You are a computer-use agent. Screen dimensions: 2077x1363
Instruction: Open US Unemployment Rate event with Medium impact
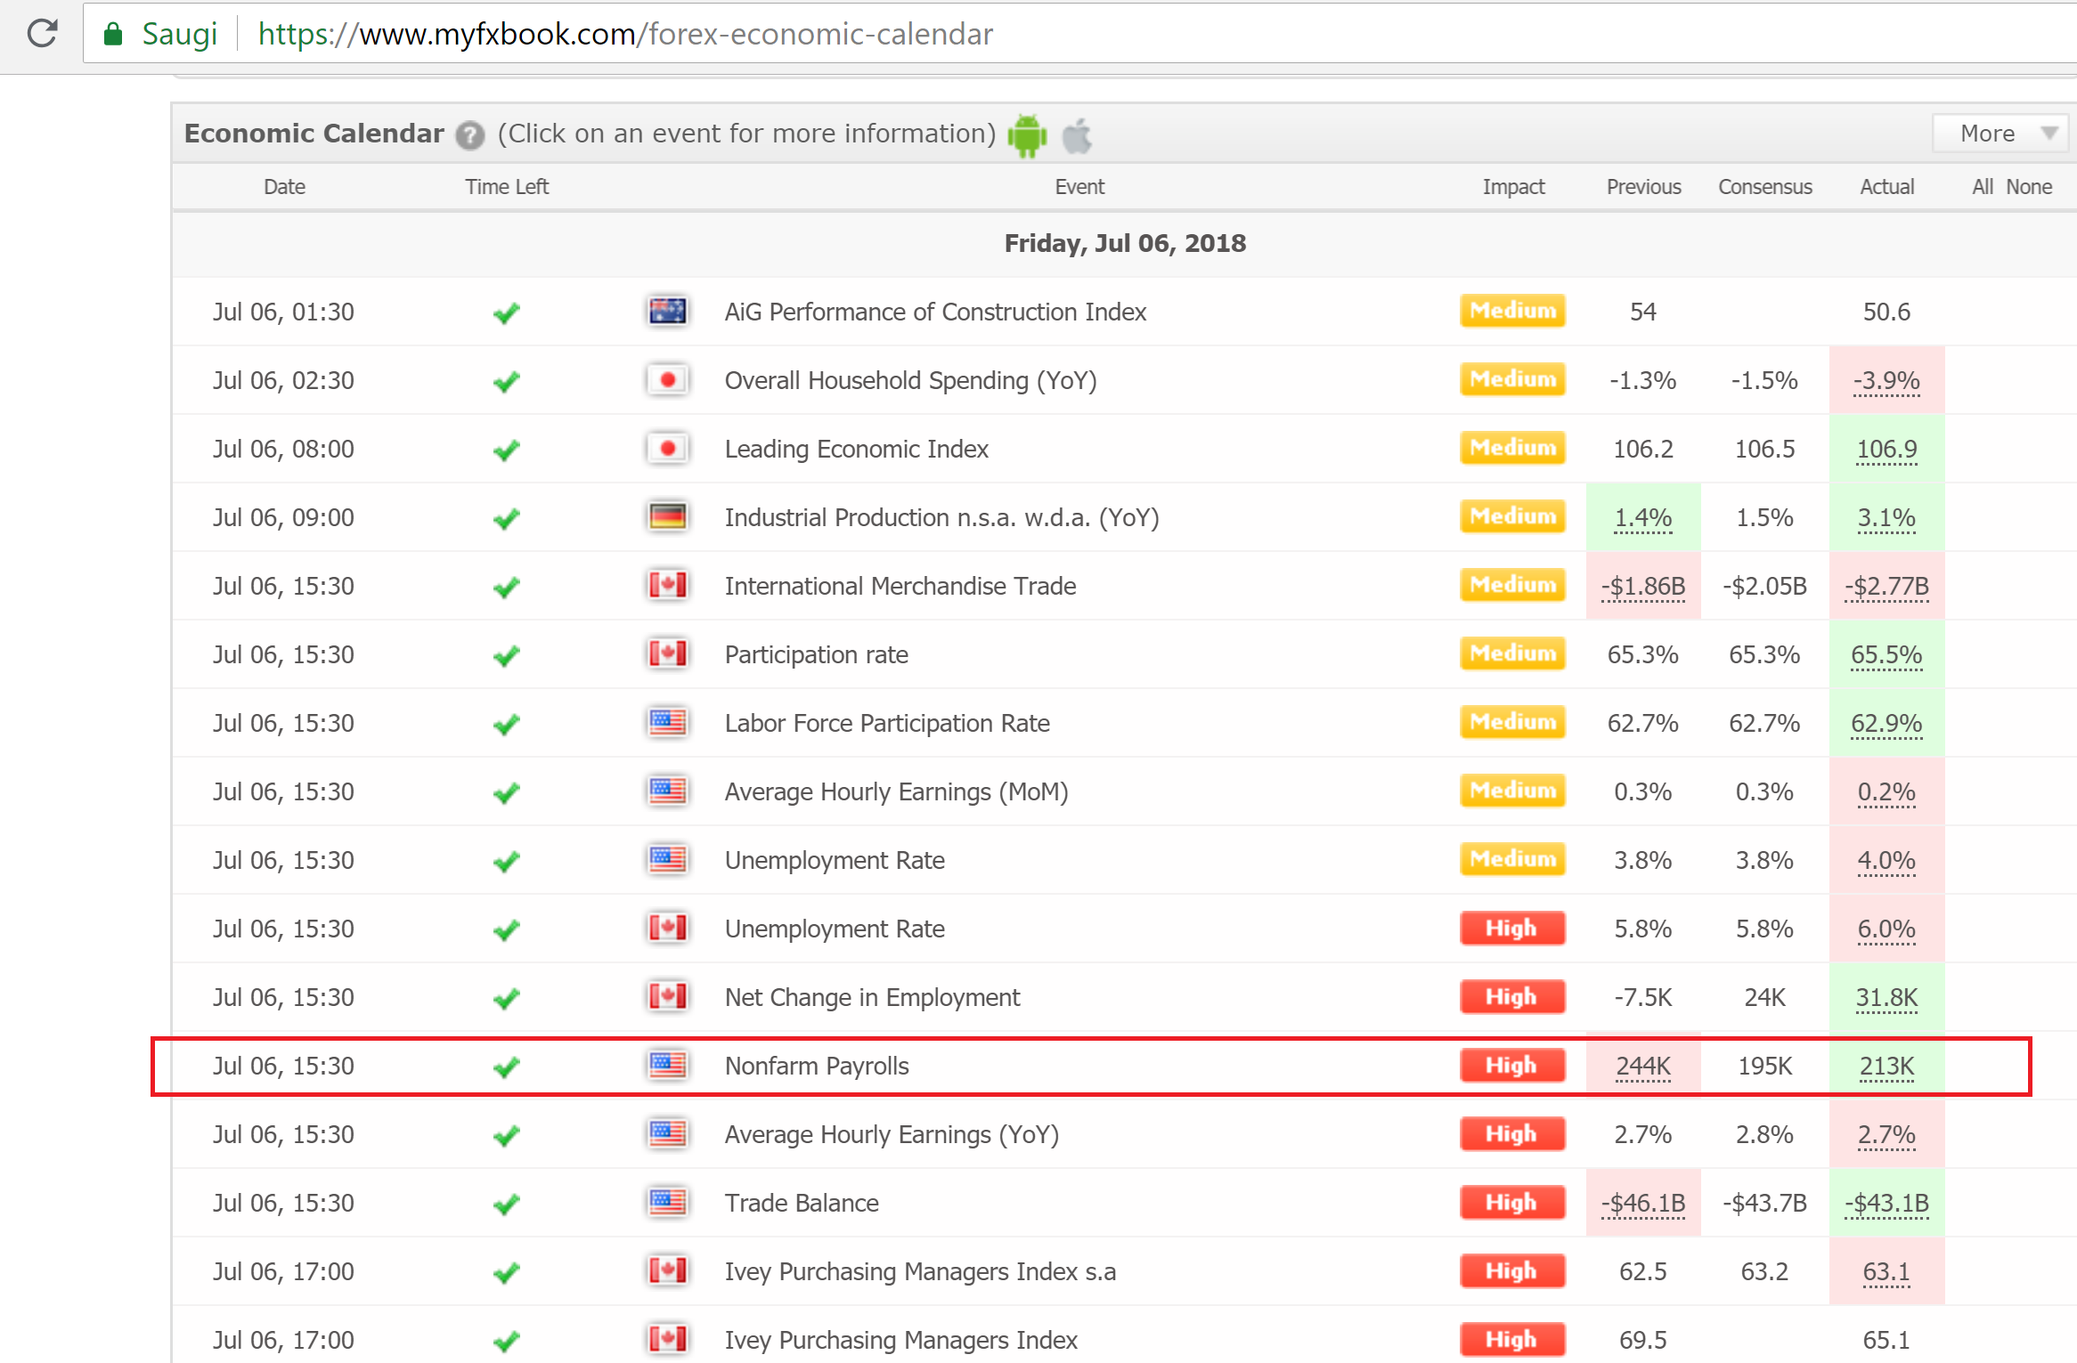835,860
